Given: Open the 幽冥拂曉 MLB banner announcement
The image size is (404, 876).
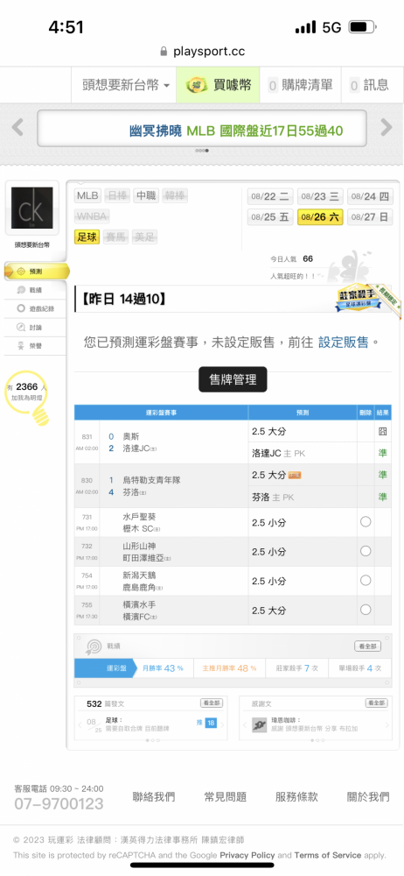Looking at the screenshot, I should pos(236,131).
